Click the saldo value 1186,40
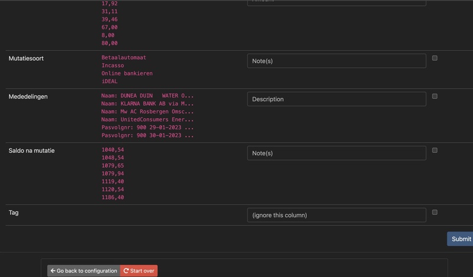 112,197
